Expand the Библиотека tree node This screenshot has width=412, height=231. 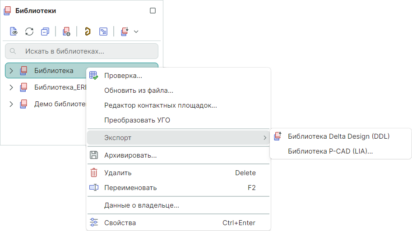(x=12, y=71)
